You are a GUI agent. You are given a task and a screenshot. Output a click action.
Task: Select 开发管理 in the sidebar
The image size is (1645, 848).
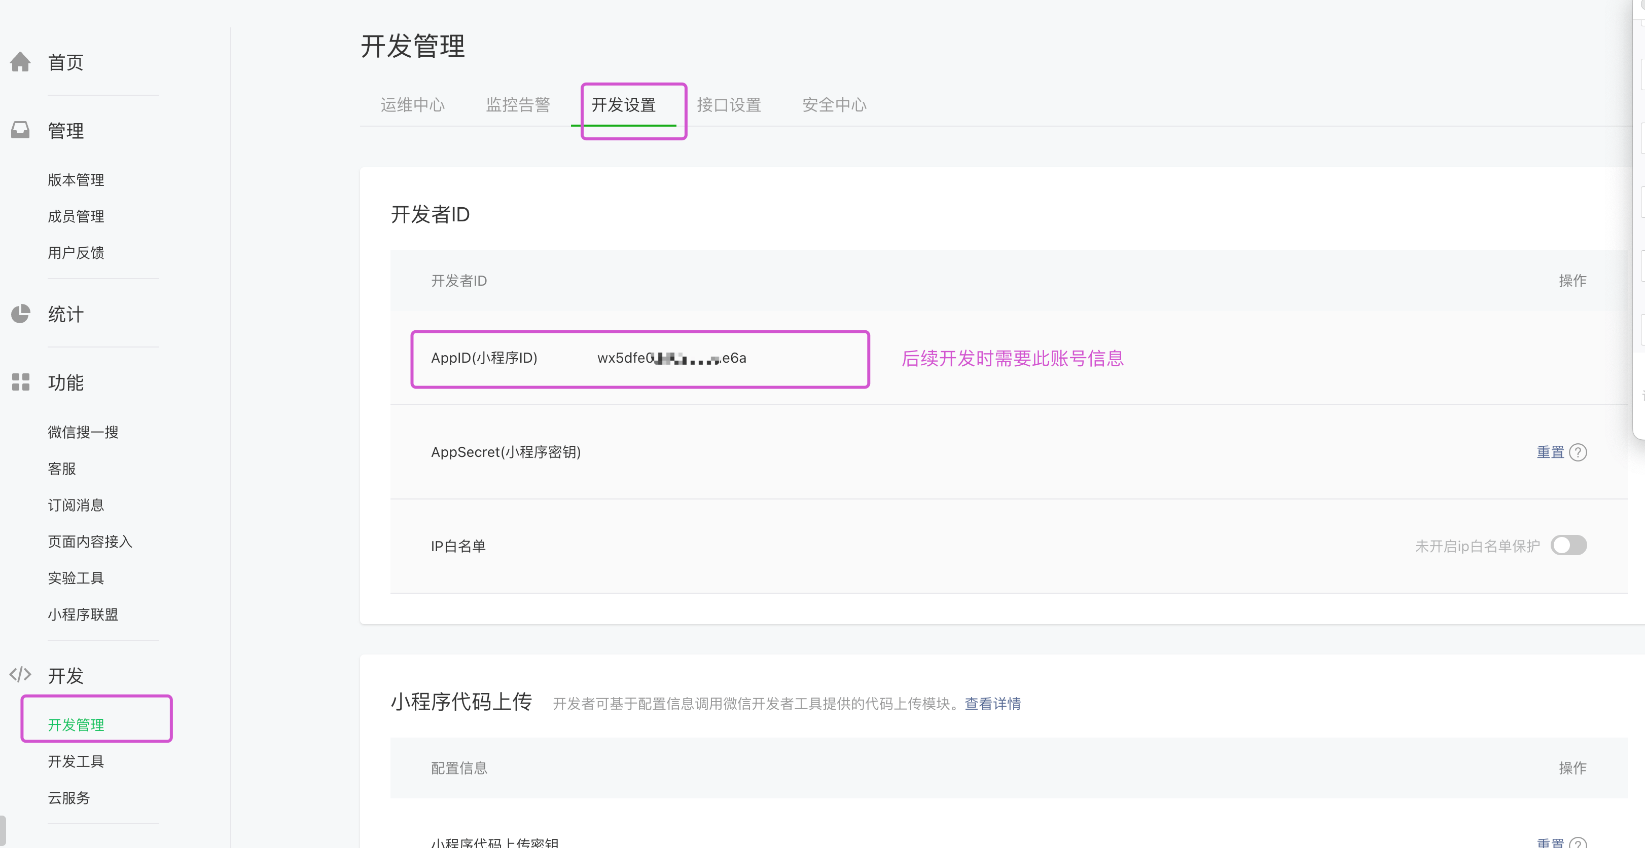(76, 724)
